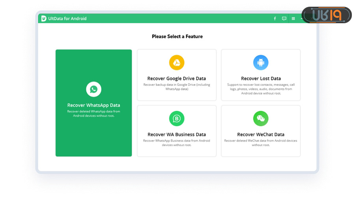The height and width of the screenshot is (197, 355).
Task: Click the WeChat icon
Action: click(x=261, y=119)
